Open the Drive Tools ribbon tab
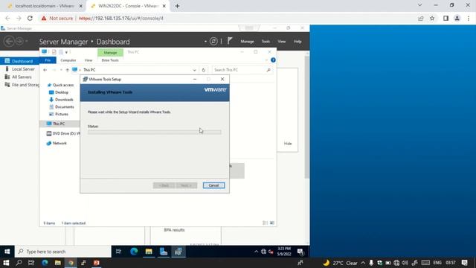Screen dimensions: 476x268 (110, 60)
